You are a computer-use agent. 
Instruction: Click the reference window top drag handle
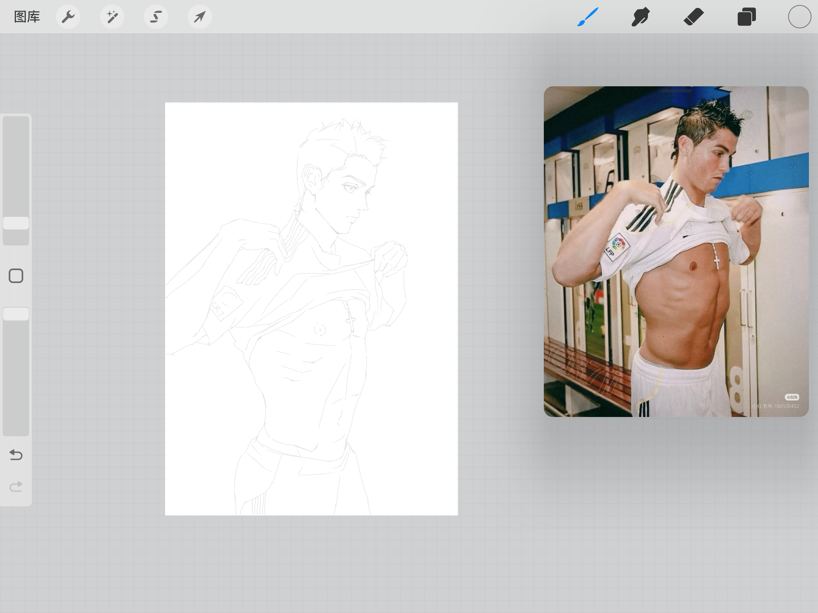(x=676, y=91)
